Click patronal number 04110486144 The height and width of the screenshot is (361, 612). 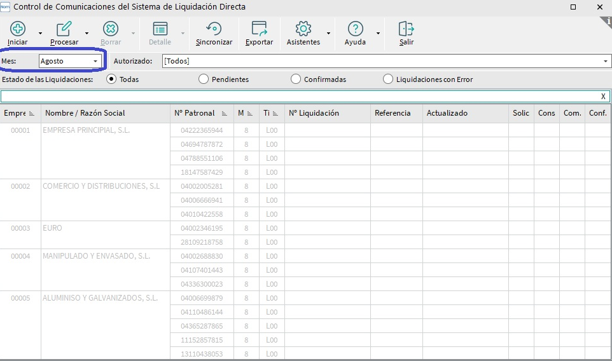pos(202,312)
